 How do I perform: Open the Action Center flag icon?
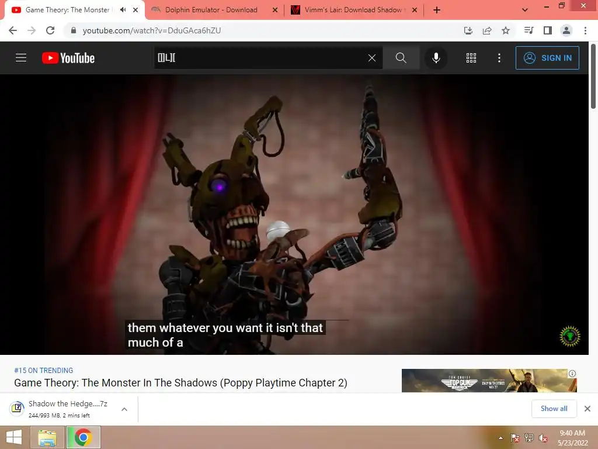point(515,438)
